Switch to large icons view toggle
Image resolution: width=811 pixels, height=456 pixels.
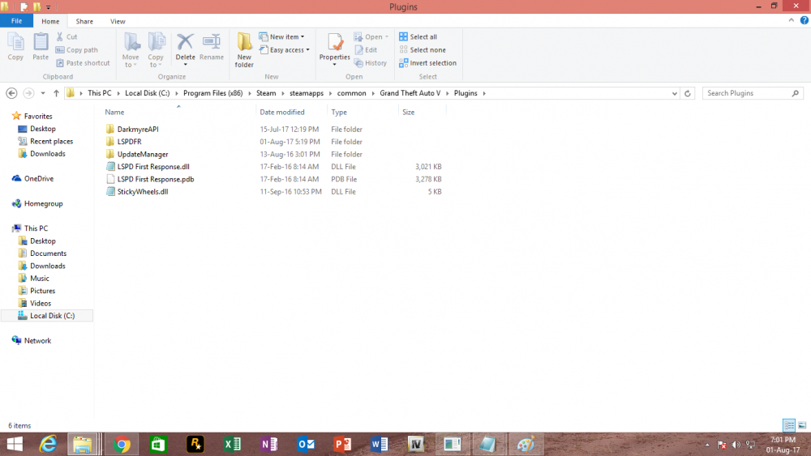click(x=802, y=425)
